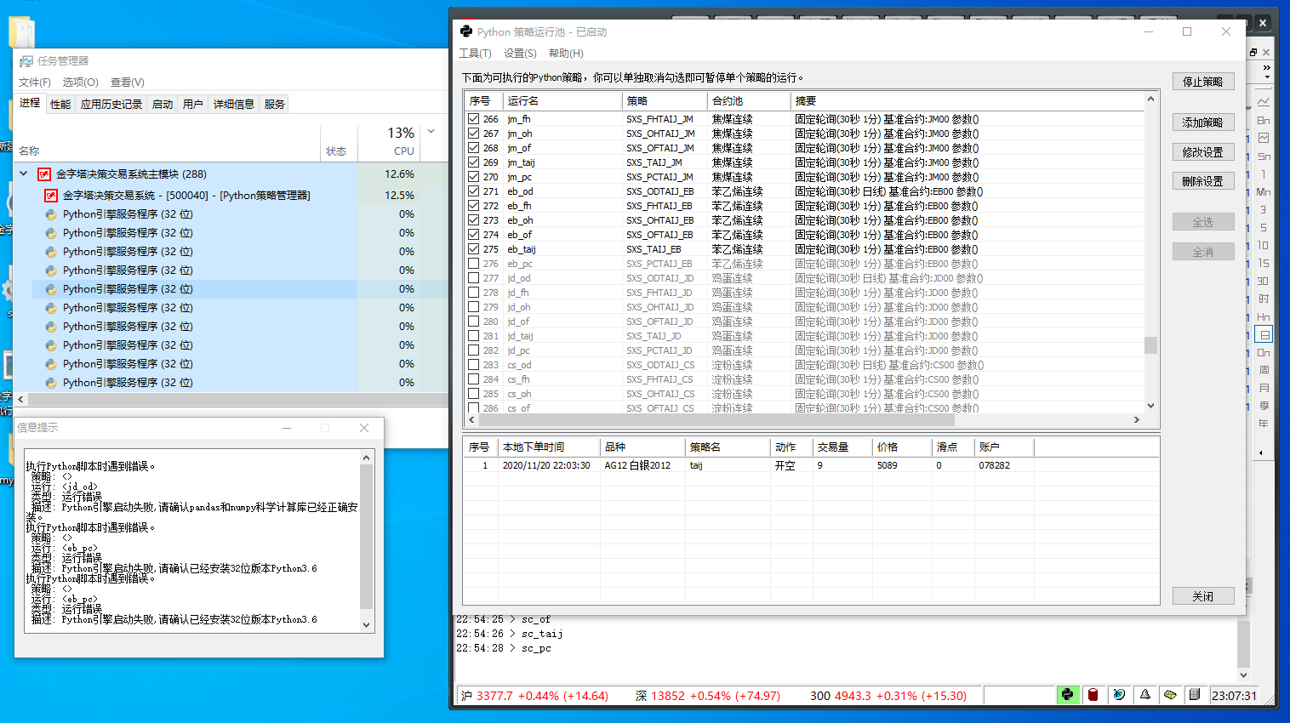Click info message window scroll down arrow
Viewport: 1290px width, 723px height.
pos(367,624)
